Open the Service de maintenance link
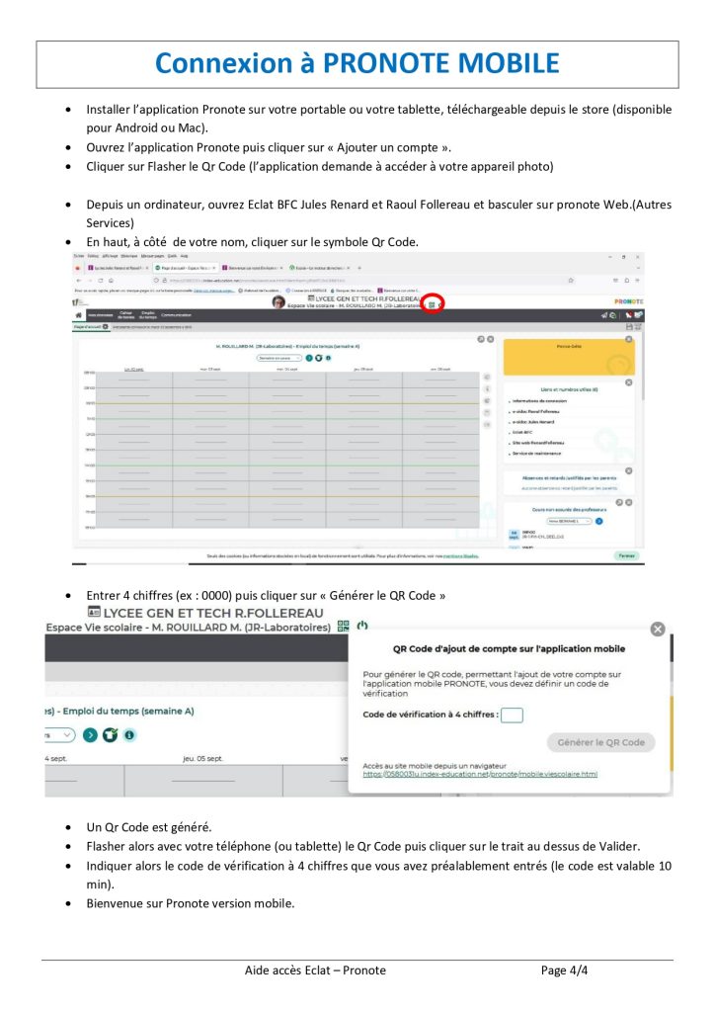The height and width of the screenshot is (1012, 715). [536, 453]
